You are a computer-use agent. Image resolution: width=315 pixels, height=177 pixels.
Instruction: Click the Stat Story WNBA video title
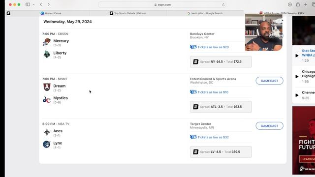pyautogui.click(x=309, y=53)
